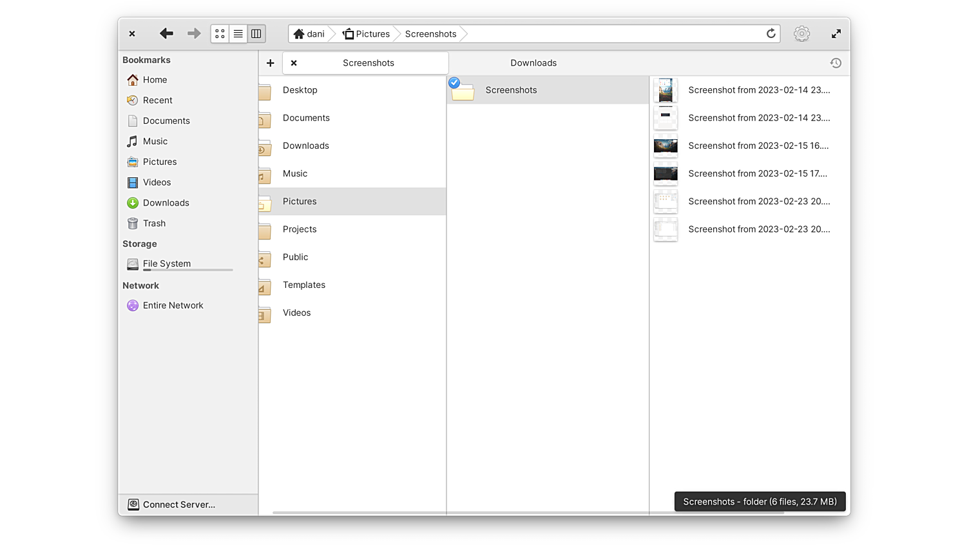
Task: Click the forward navigation arrow
Action: [194, 33]
